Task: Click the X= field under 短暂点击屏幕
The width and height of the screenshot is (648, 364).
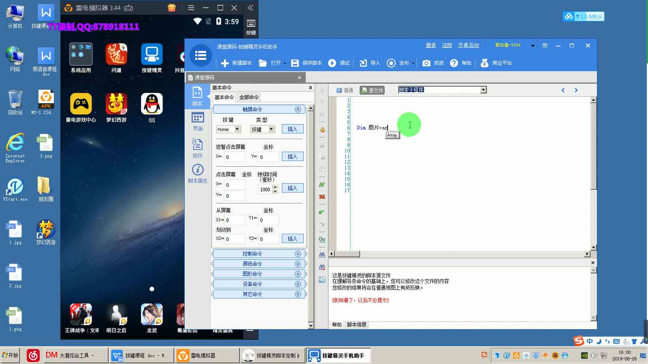Action: [234, 157]
